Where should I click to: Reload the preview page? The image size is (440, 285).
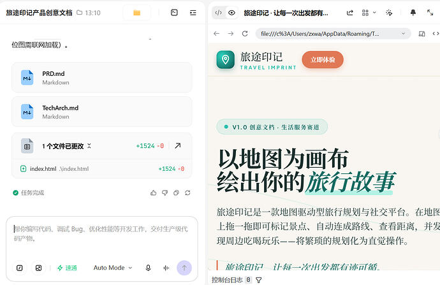245,34
